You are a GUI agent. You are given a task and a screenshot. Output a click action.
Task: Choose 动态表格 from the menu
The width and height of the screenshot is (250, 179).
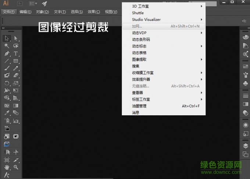164,53
